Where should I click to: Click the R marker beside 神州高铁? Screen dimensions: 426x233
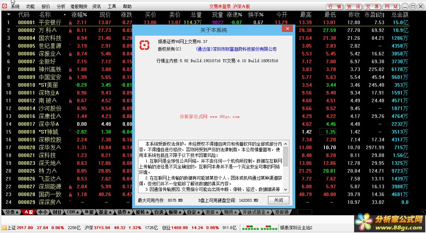click(x=70, y=70)
